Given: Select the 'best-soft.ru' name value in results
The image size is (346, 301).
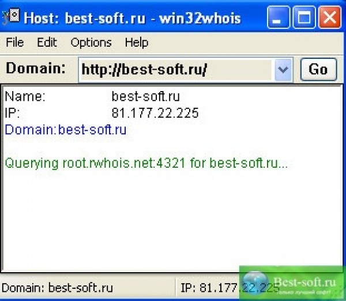Looking at the screenshot, I should pyautogui.click(x=146, y=96).
